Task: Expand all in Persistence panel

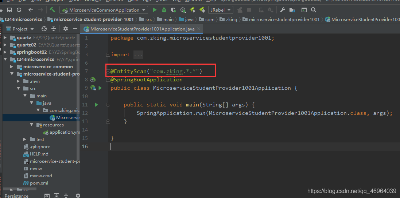Action: [57, 196]
